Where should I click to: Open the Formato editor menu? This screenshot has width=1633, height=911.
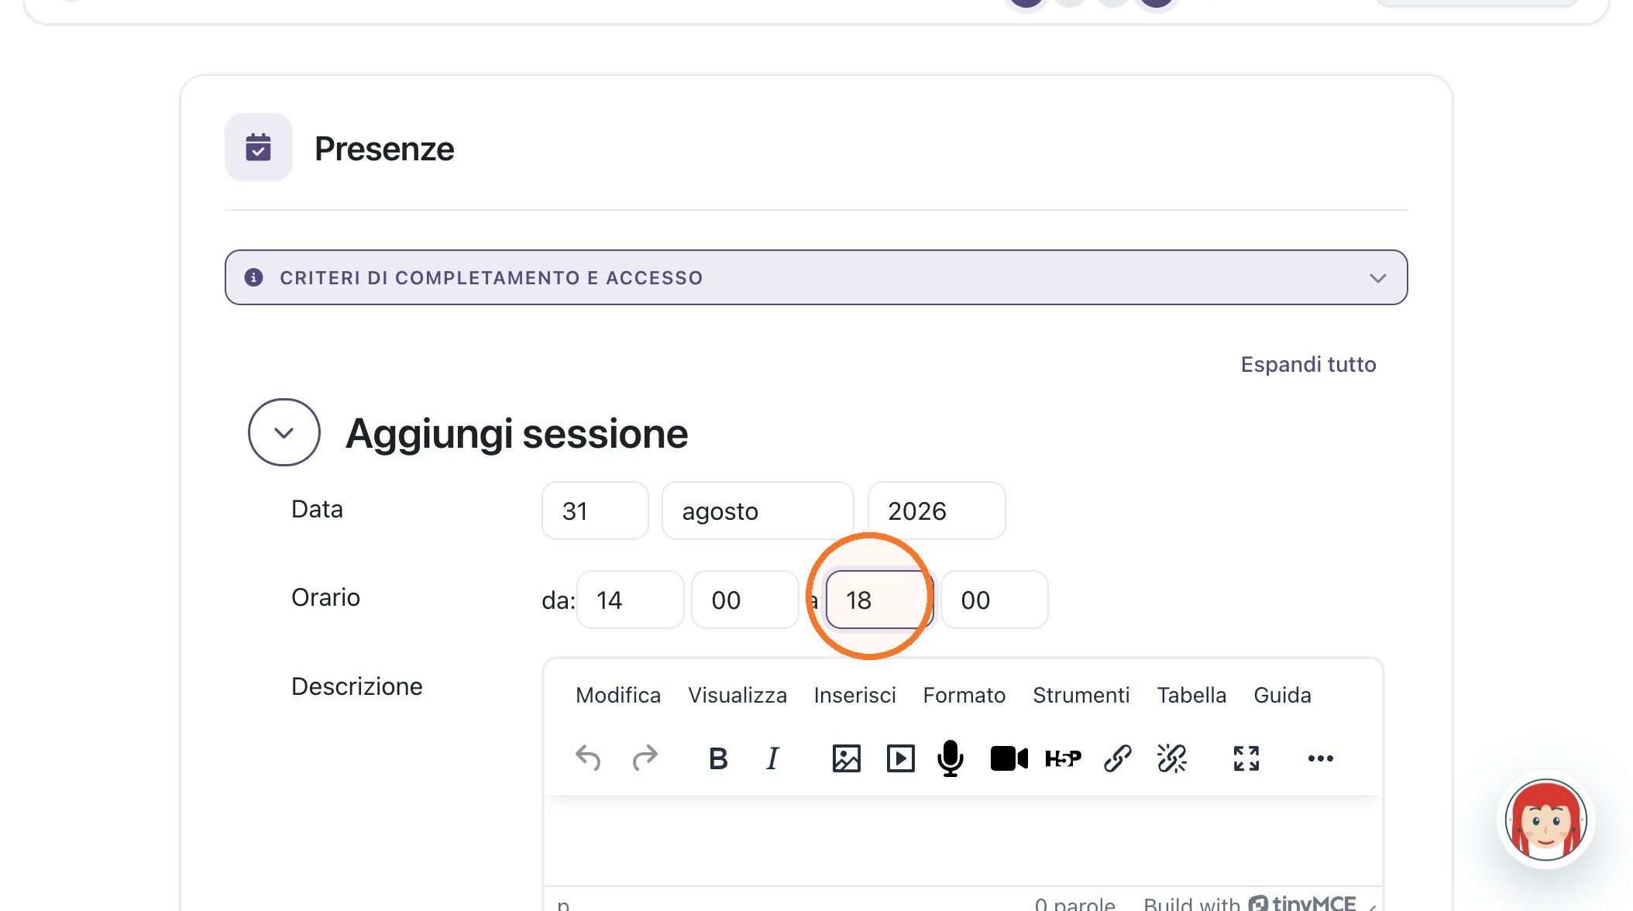964,695
